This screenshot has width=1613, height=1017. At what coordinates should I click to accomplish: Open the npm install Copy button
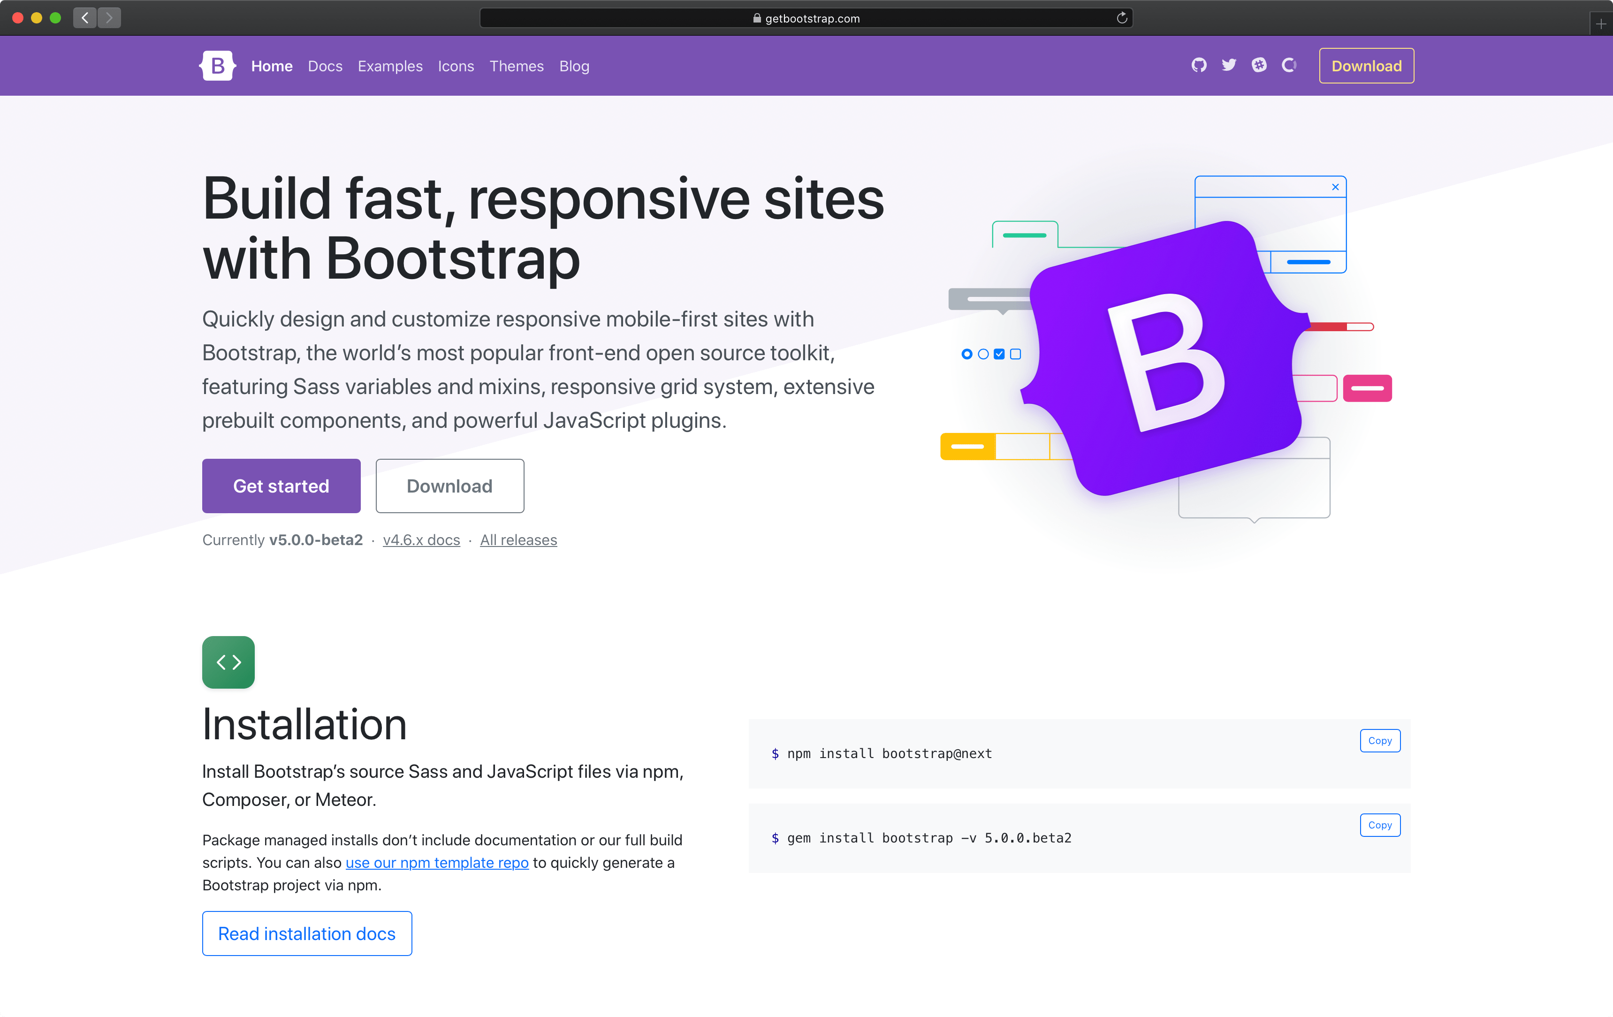coord(1379,739)
